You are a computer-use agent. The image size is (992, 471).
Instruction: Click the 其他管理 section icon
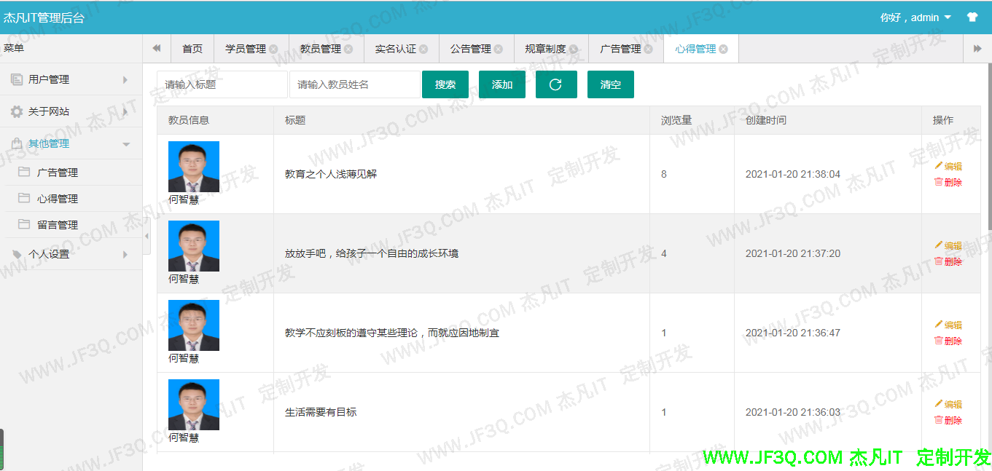pos(15,143)
